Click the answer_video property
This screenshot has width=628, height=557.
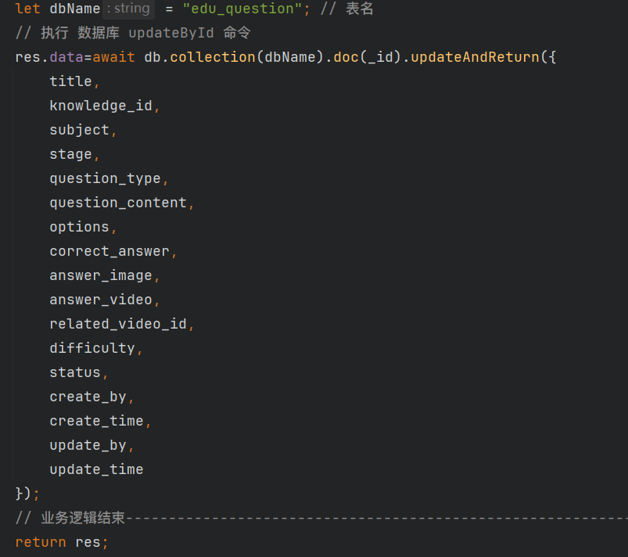point(101,300)
